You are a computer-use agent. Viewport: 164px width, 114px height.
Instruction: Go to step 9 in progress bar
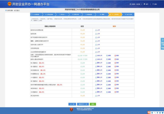89,14
